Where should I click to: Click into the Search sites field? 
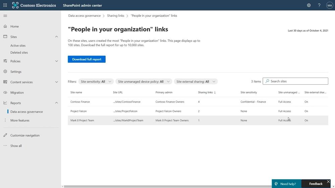click(295, 81)
